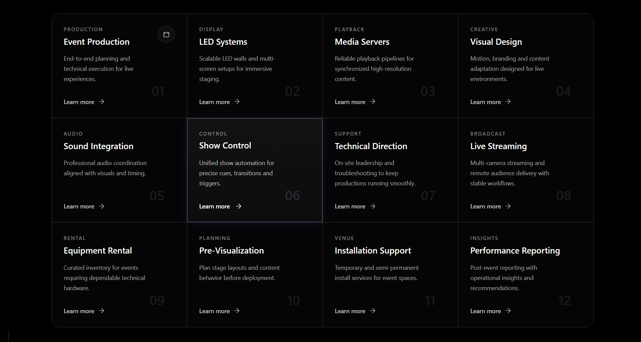Click the arrow beside Live Streaming's Learn more
The height and width of the screenshot is (342, 641).
pyautogui.click(x=508, y=206)
